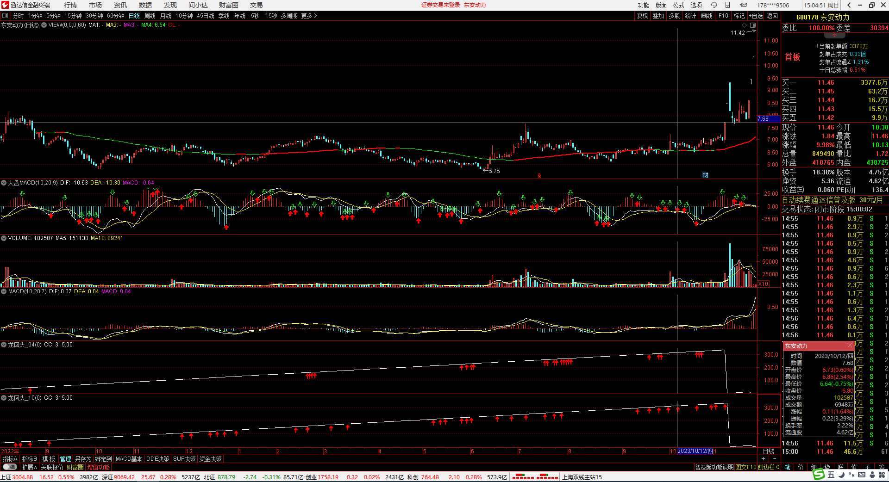Toggle the 复权 price adjustment button
This screenshot has height=482, width=889.
tap(643, 16)
